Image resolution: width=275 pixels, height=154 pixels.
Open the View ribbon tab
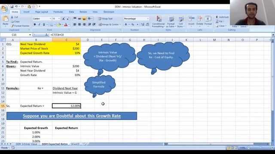click(x=95, y=12)
